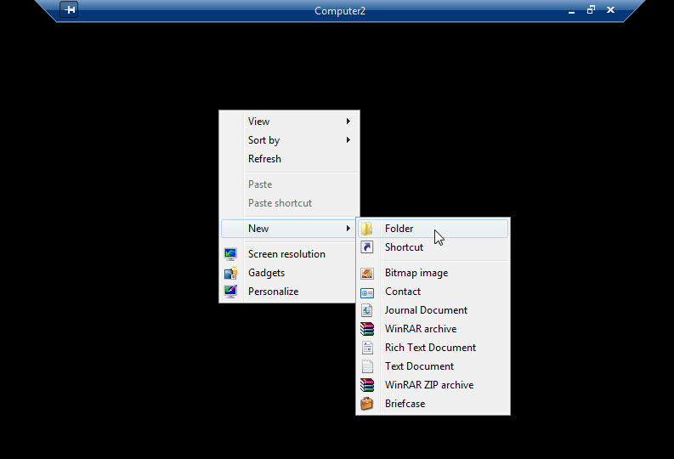
Task: Click the pin icon in Computer2 title bar
Action: click(69, 9)
